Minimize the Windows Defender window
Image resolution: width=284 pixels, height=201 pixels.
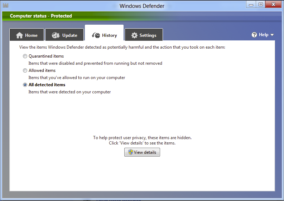pos(251,5)
